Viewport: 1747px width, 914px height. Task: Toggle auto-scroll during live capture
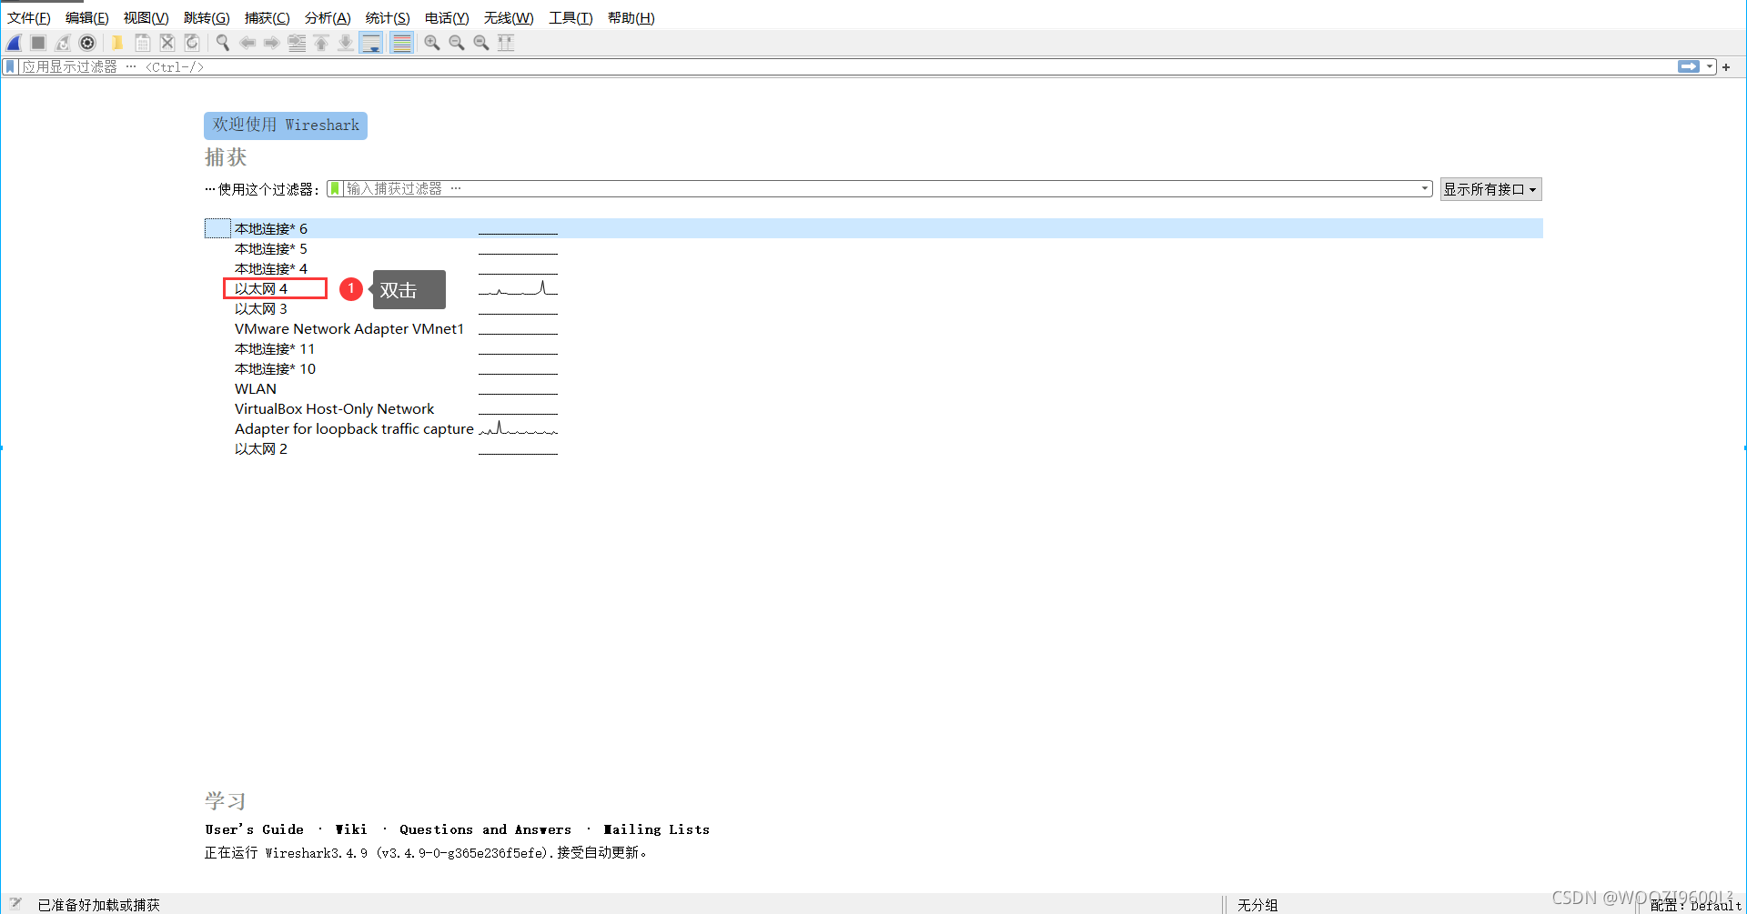(x=371, y=43)
